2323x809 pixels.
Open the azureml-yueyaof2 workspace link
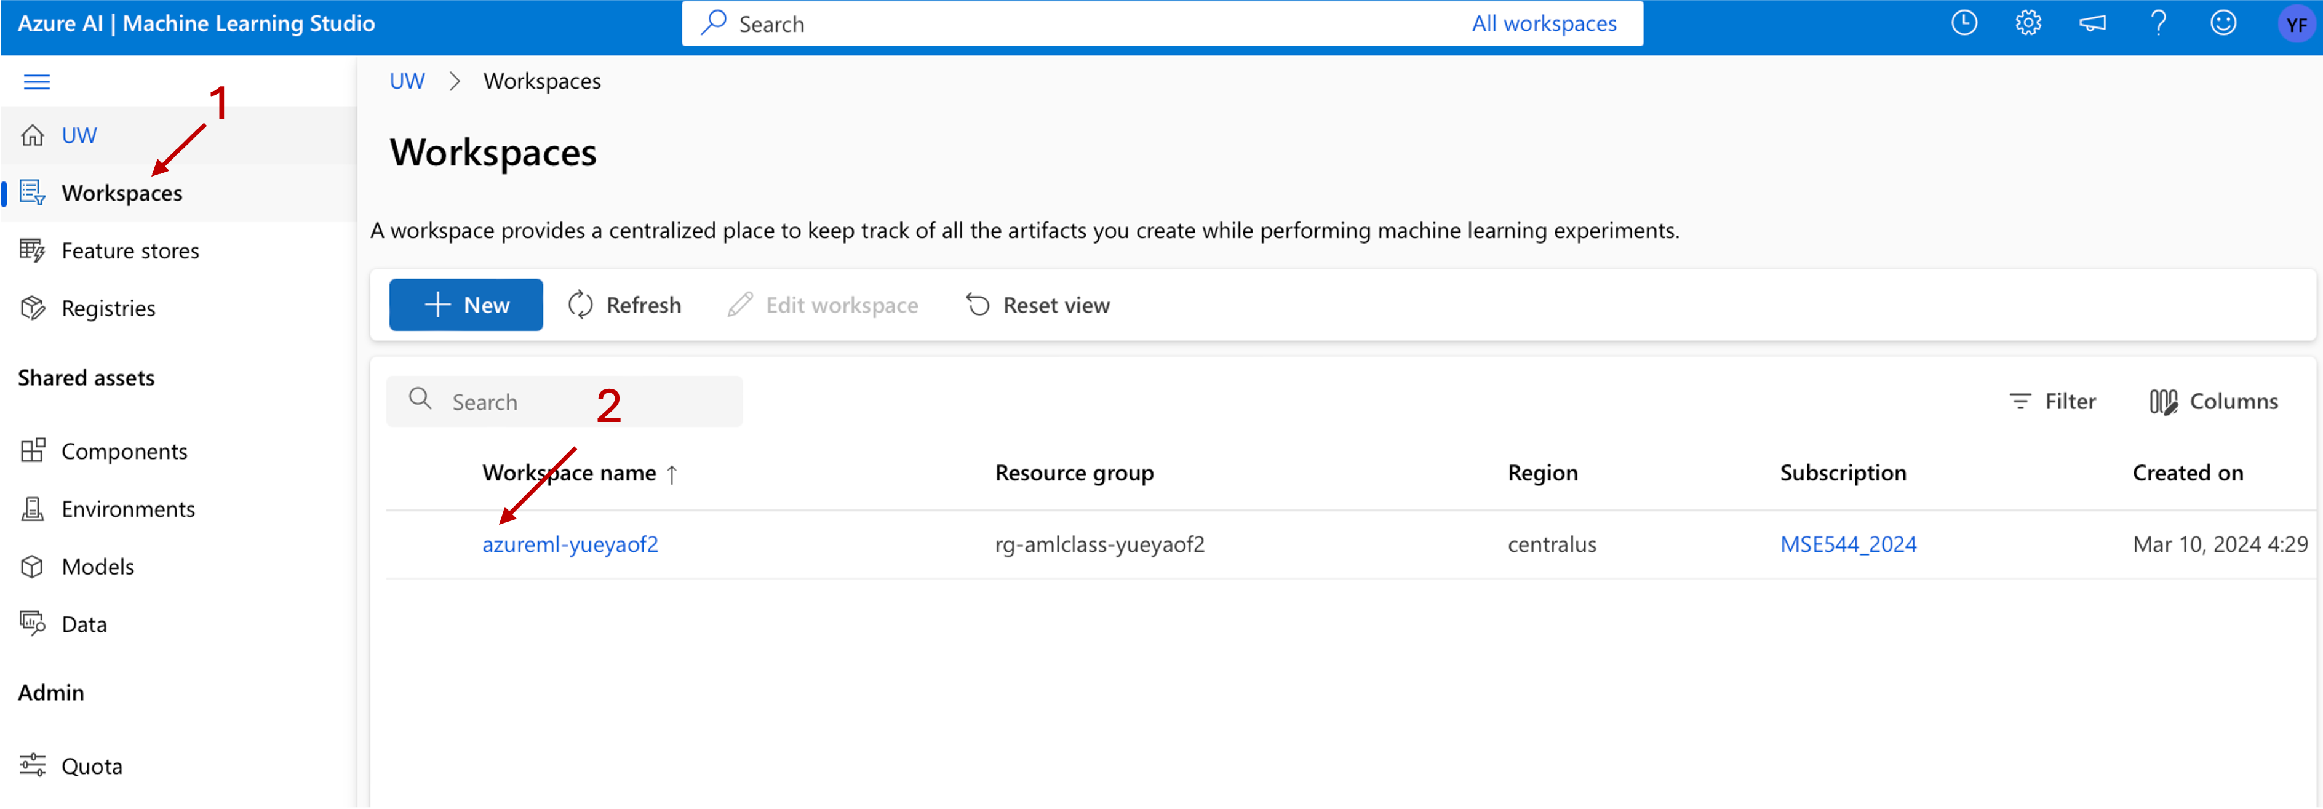pyautogui.click(x=570, y=544)
